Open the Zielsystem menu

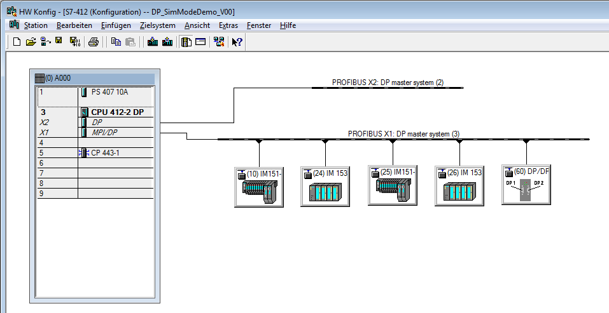[x=157, y=25]
